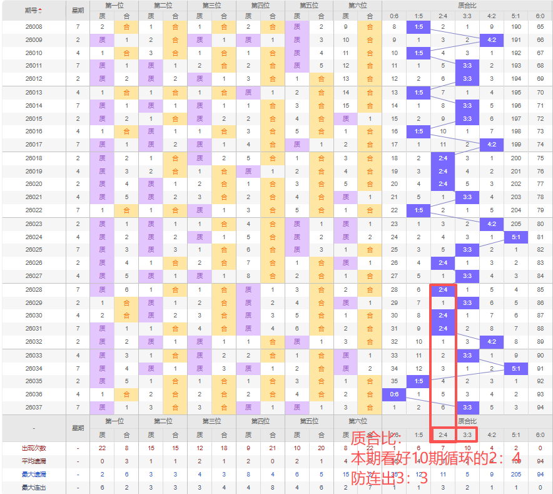Screen dimensions: 553x494
Task: Click the 6:0 column header at top
Action: pyautogui.click(x=540, y=16)
